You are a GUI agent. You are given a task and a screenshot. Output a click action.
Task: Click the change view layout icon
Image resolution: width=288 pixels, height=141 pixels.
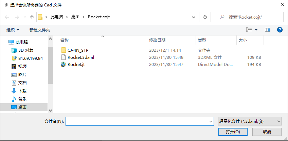[x=249, y=30]
